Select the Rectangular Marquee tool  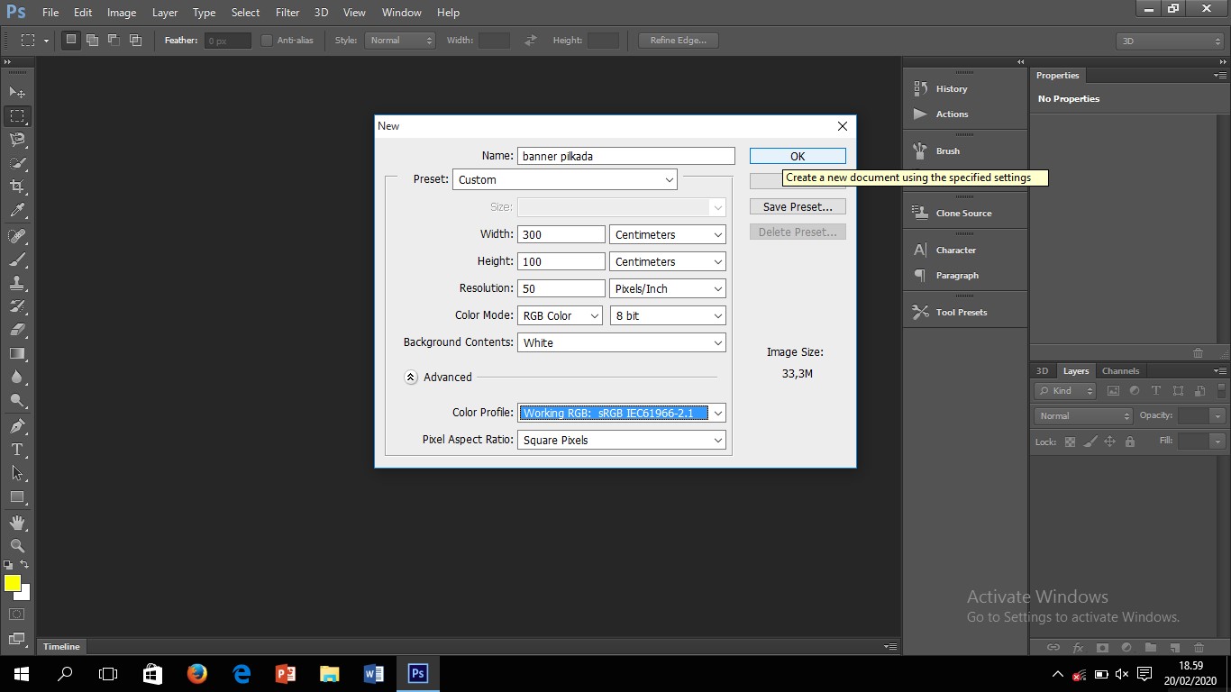click(17, 116)
